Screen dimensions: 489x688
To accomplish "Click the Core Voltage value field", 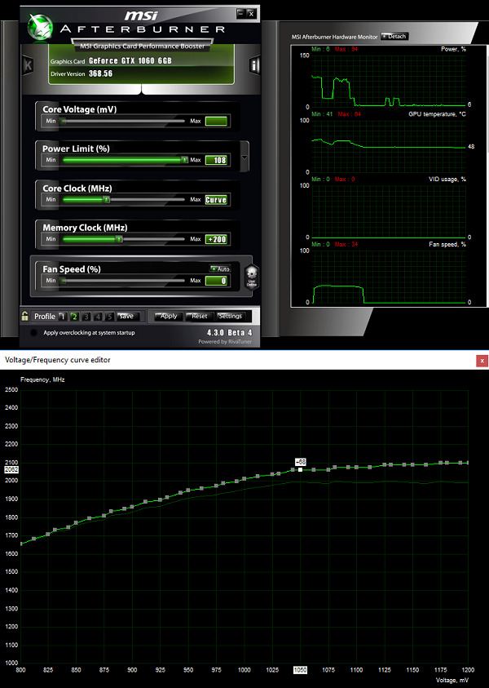I will [216, 121].
